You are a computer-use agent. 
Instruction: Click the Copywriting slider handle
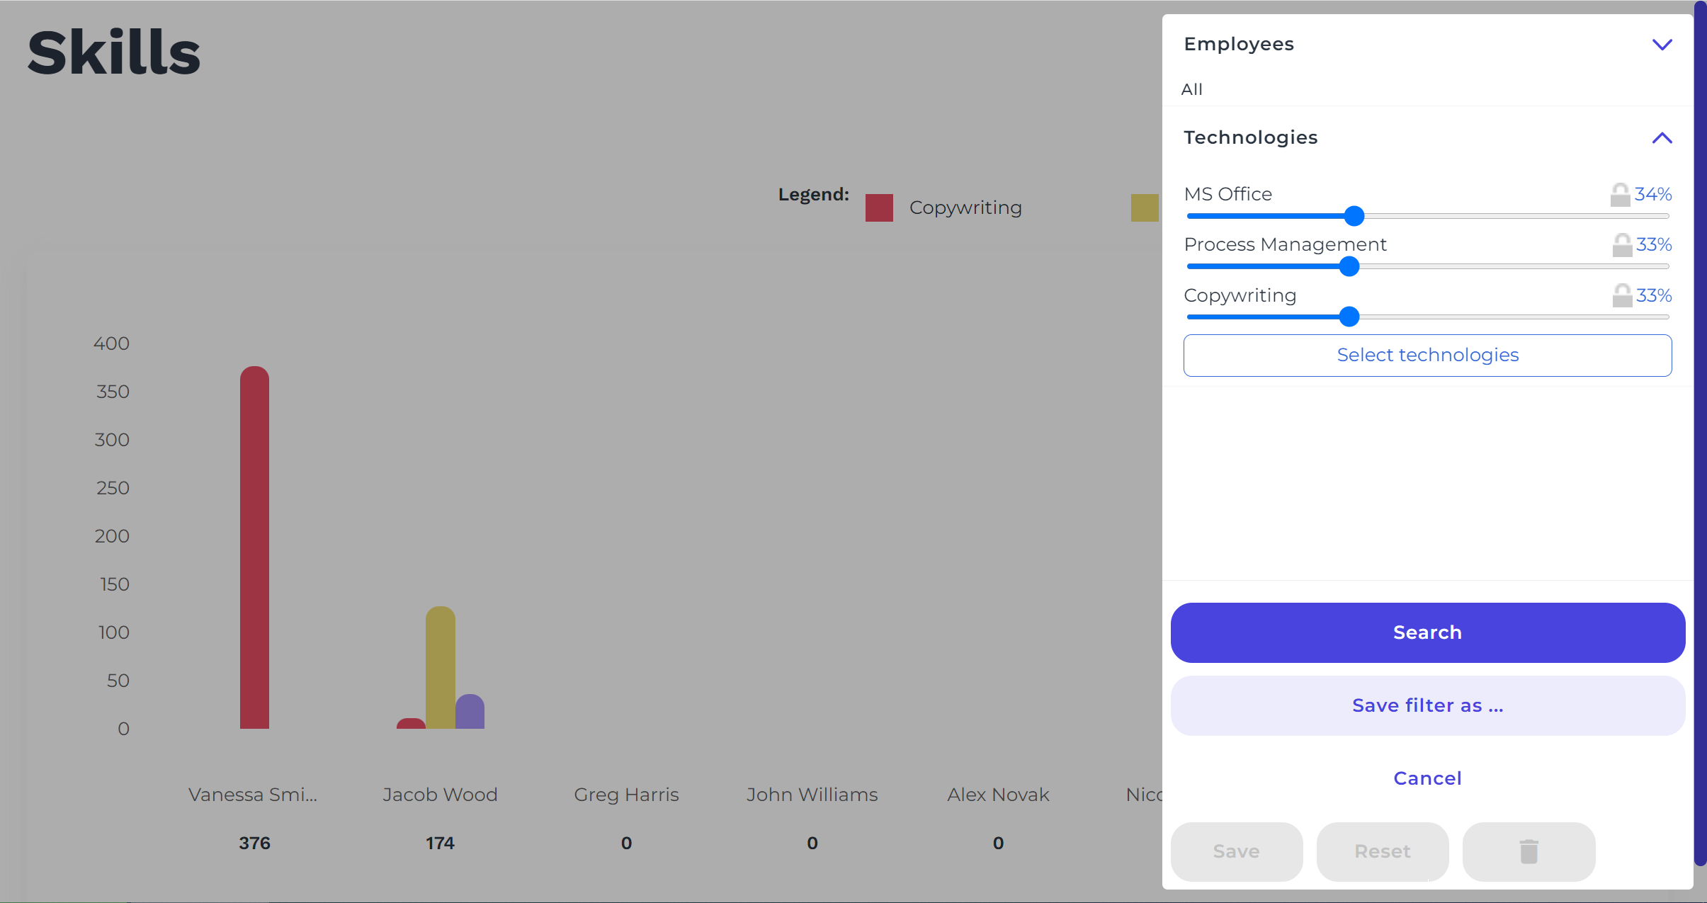[1349, 317]
